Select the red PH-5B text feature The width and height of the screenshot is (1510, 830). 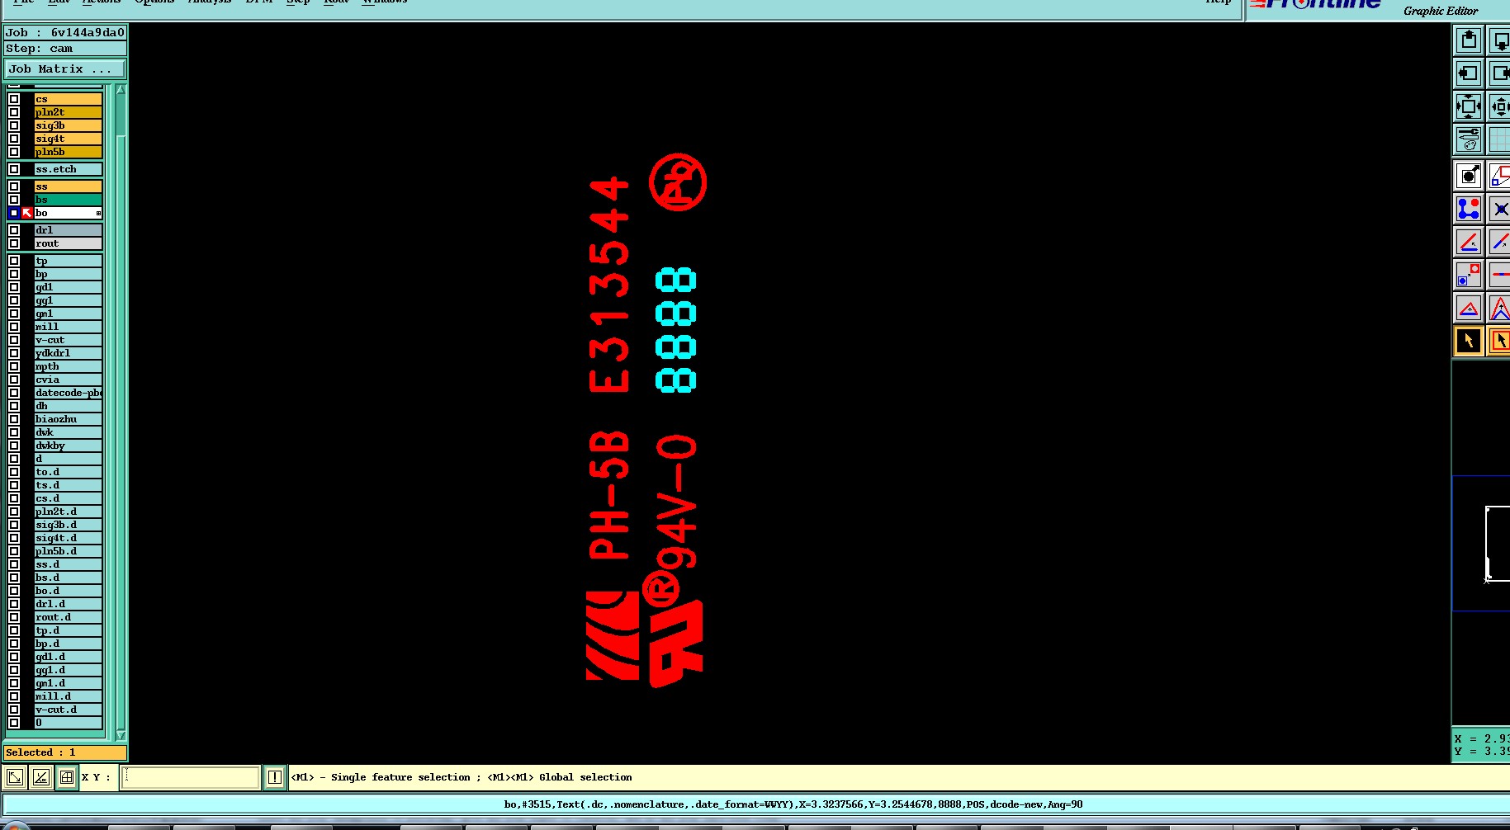click(x=609, y=494)
